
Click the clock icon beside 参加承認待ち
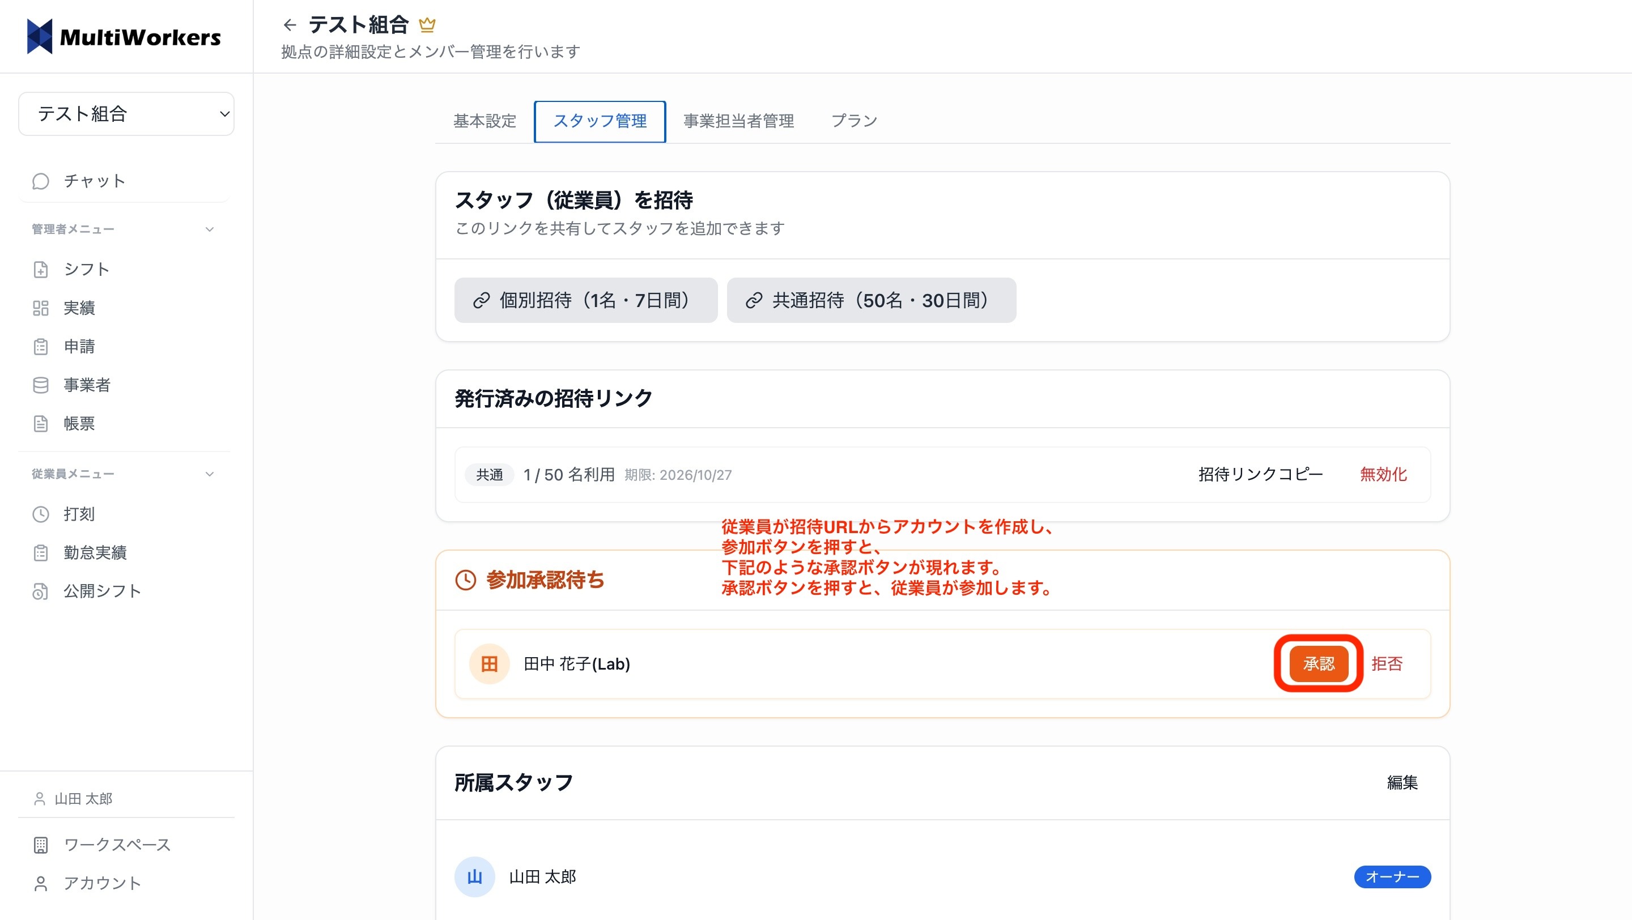pyautogui.click(x=466, y=580)
